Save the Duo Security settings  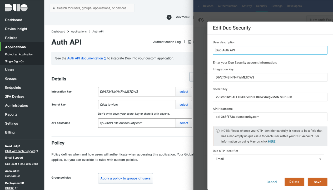tap(317, 182)
